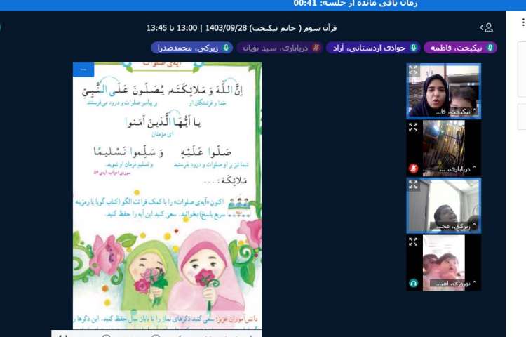Click the presentation slide with two girls illustration
Image resolution: width=526 pixels, height=337 pixels.
(168, 196)
